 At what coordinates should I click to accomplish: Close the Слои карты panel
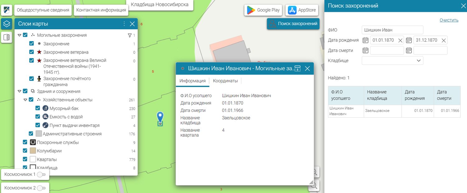132,24
